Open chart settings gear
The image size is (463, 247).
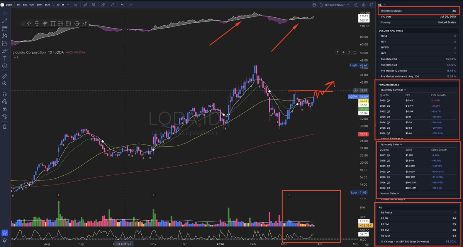[x=364, y=5]
